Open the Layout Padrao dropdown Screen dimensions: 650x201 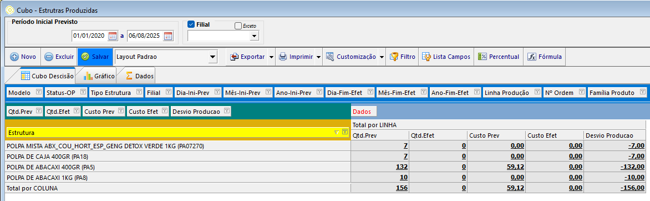212,57
